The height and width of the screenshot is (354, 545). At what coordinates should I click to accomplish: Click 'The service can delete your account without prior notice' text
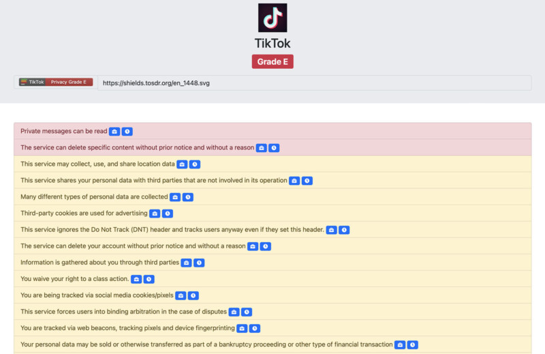tap(133, 246)
